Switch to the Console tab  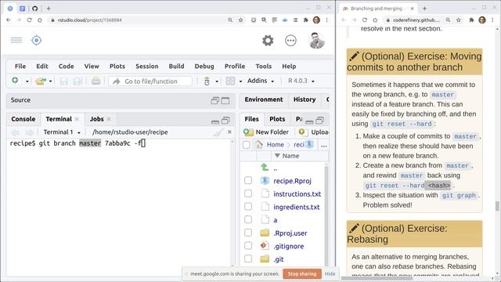pos(23,119)
